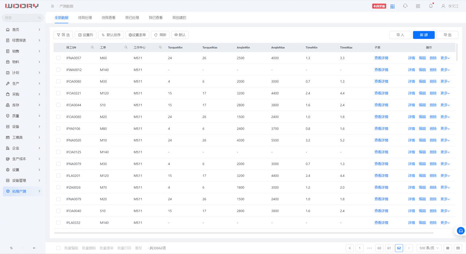Switch to the 待我查看 tab
The height and width of the screenshot is (254, 466).
coord(108,17)
